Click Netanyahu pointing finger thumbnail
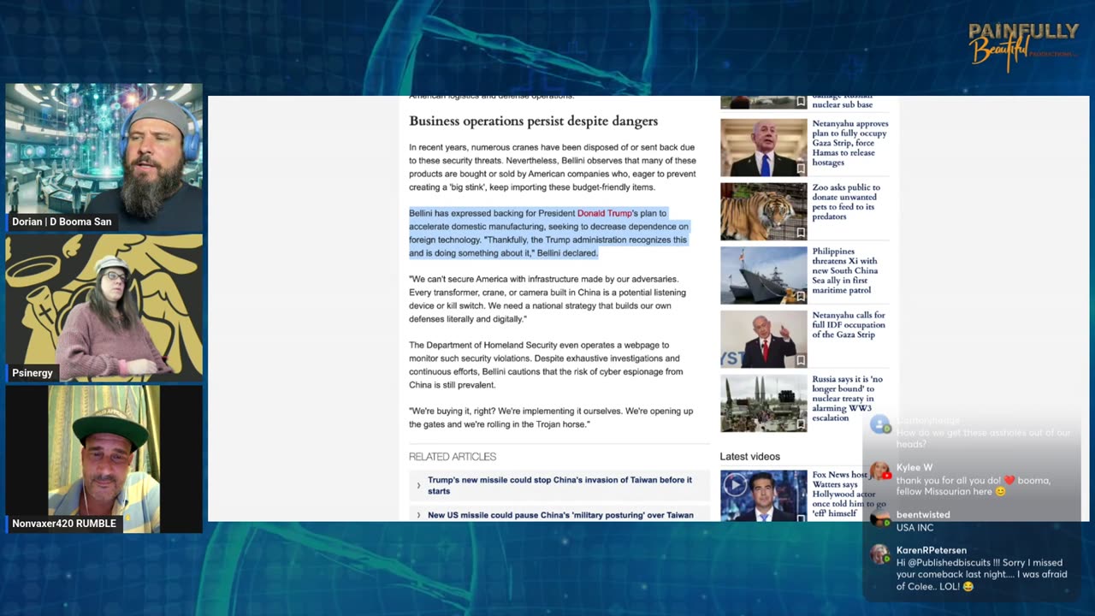 click(763, 339)
